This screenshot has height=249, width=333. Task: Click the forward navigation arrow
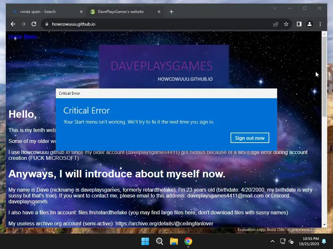[23, 24]
